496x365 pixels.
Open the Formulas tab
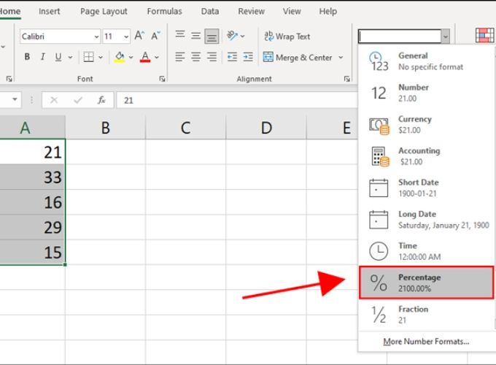pyautogui.click(x=165, y=11)
